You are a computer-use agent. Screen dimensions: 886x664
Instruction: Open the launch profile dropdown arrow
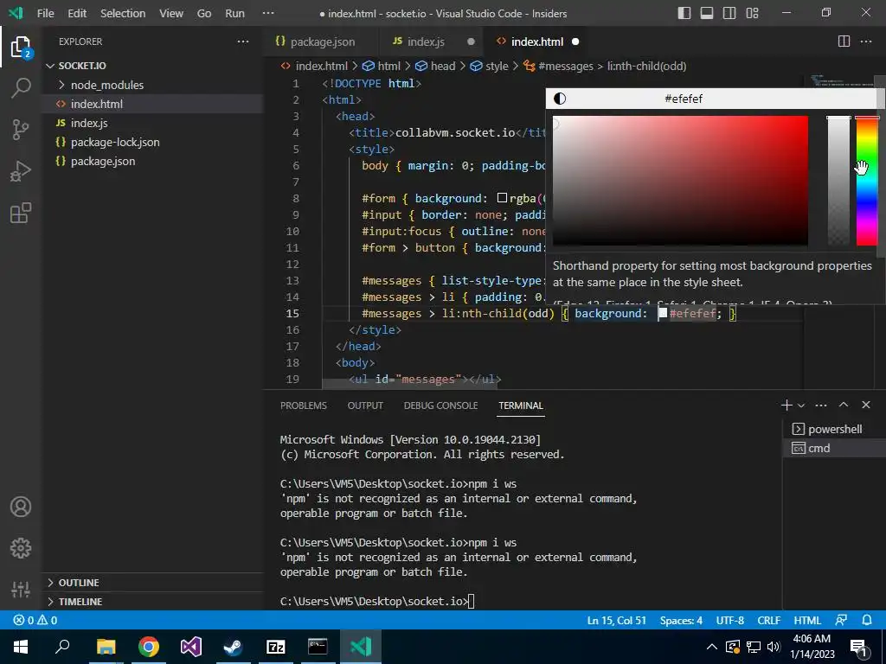click(800, 405)
